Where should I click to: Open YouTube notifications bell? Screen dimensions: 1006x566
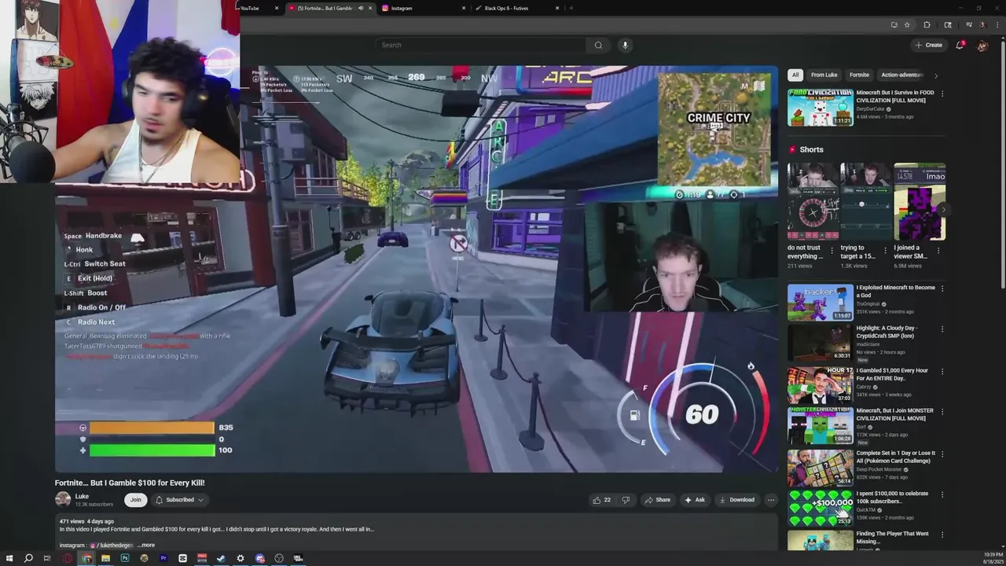tap(960, 45)
